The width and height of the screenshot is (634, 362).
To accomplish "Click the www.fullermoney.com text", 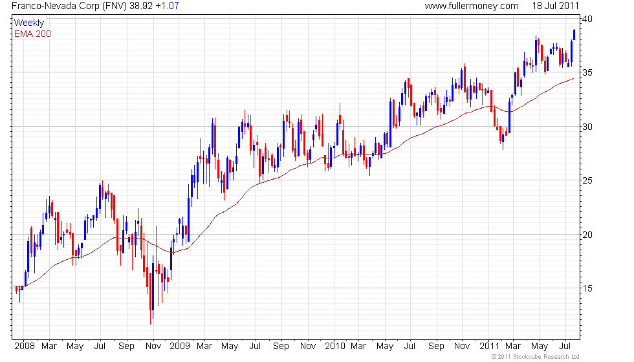I will 472,6.
